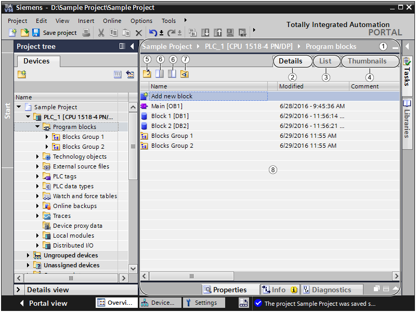Screen dimensions: 416x312
Task: Switch to Thumbnails view mode
Action: click(367, 61)
